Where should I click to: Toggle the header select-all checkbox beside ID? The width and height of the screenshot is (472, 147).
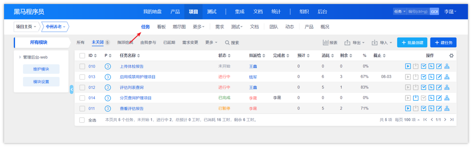(82, 56)
